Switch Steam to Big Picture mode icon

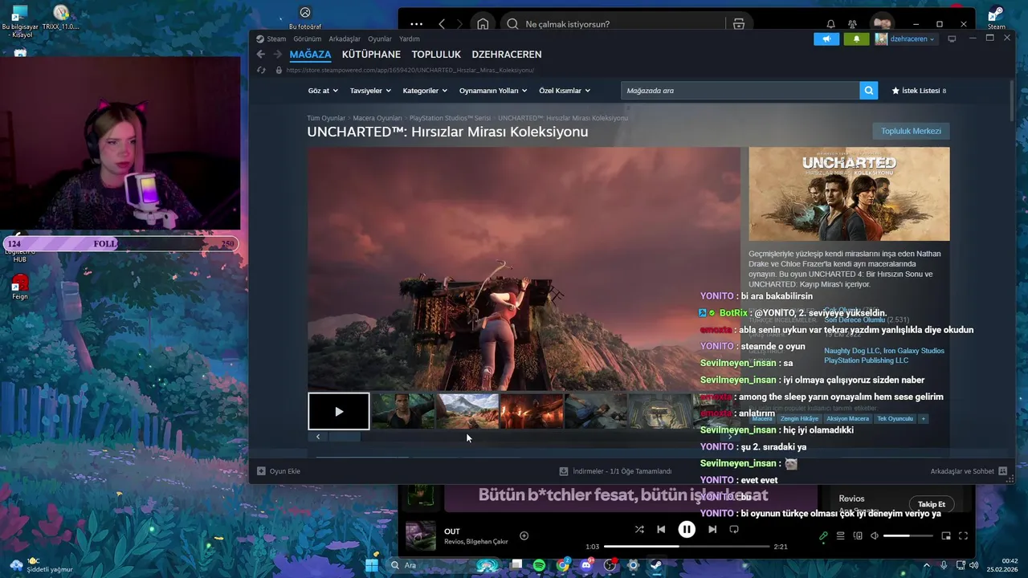952,39
